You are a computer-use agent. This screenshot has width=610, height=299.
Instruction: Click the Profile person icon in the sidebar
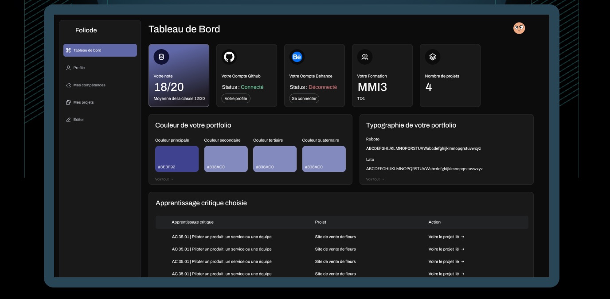[68, 68]
